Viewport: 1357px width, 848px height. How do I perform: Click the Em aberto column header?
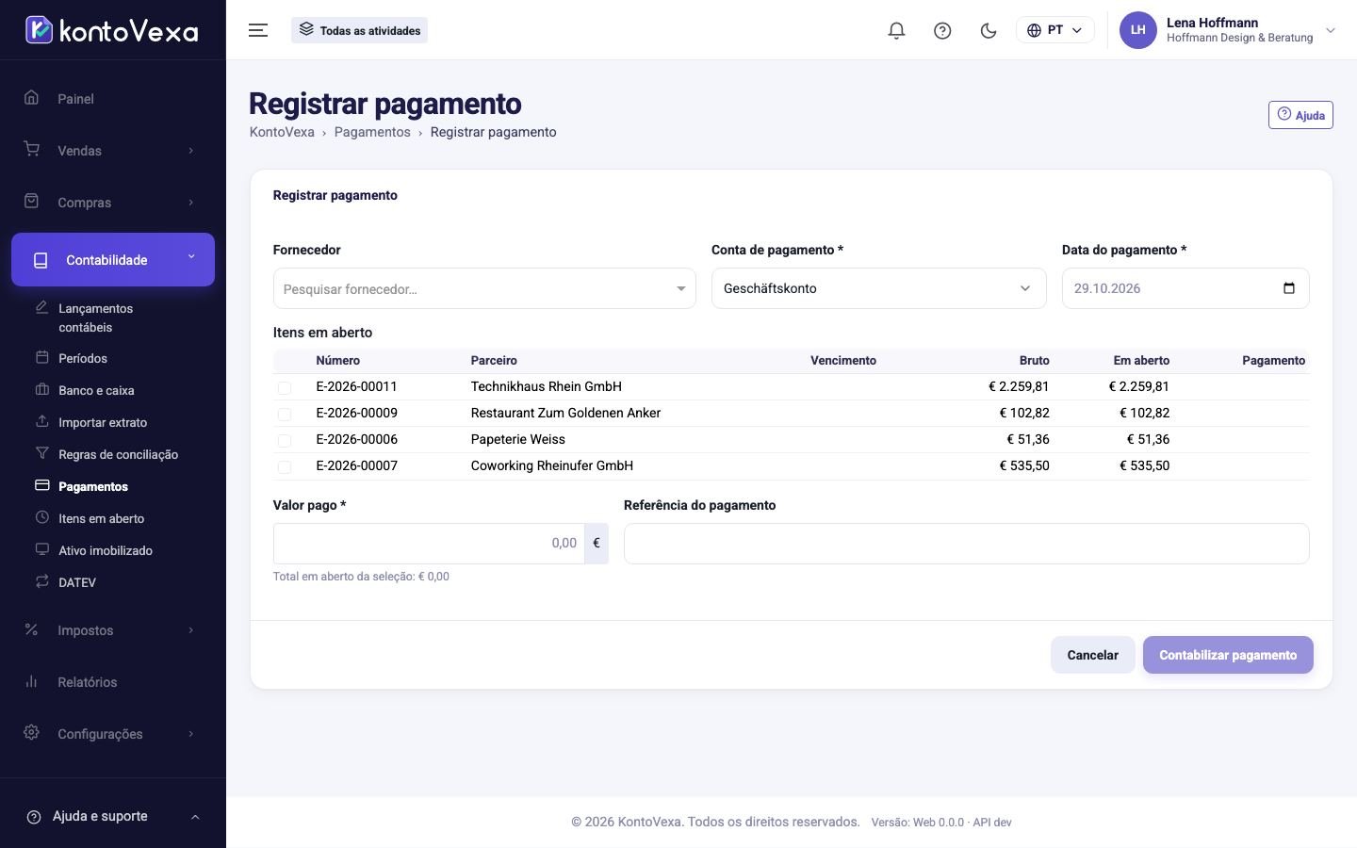[x=1141, y=361]
